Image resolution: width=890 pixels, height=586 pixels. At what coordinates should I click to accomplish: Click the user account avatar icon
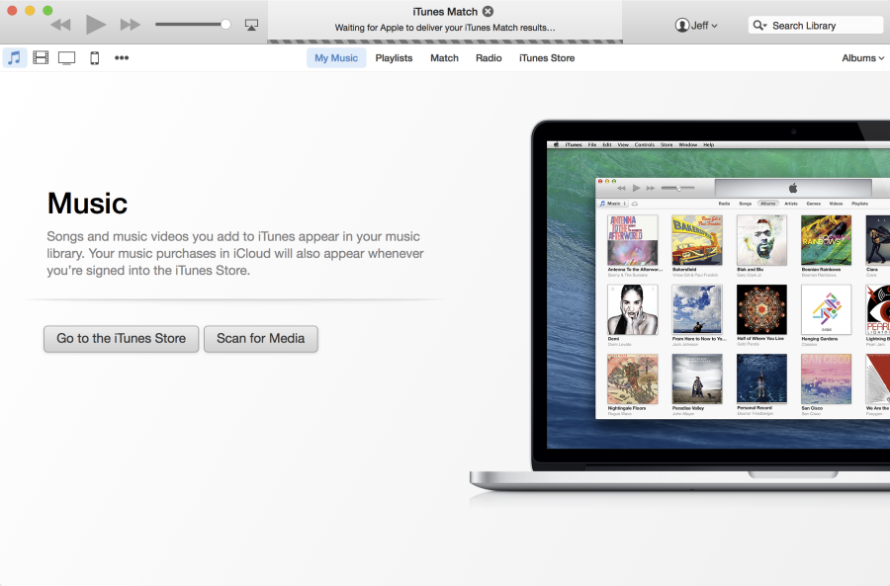[x=681, y=26]
